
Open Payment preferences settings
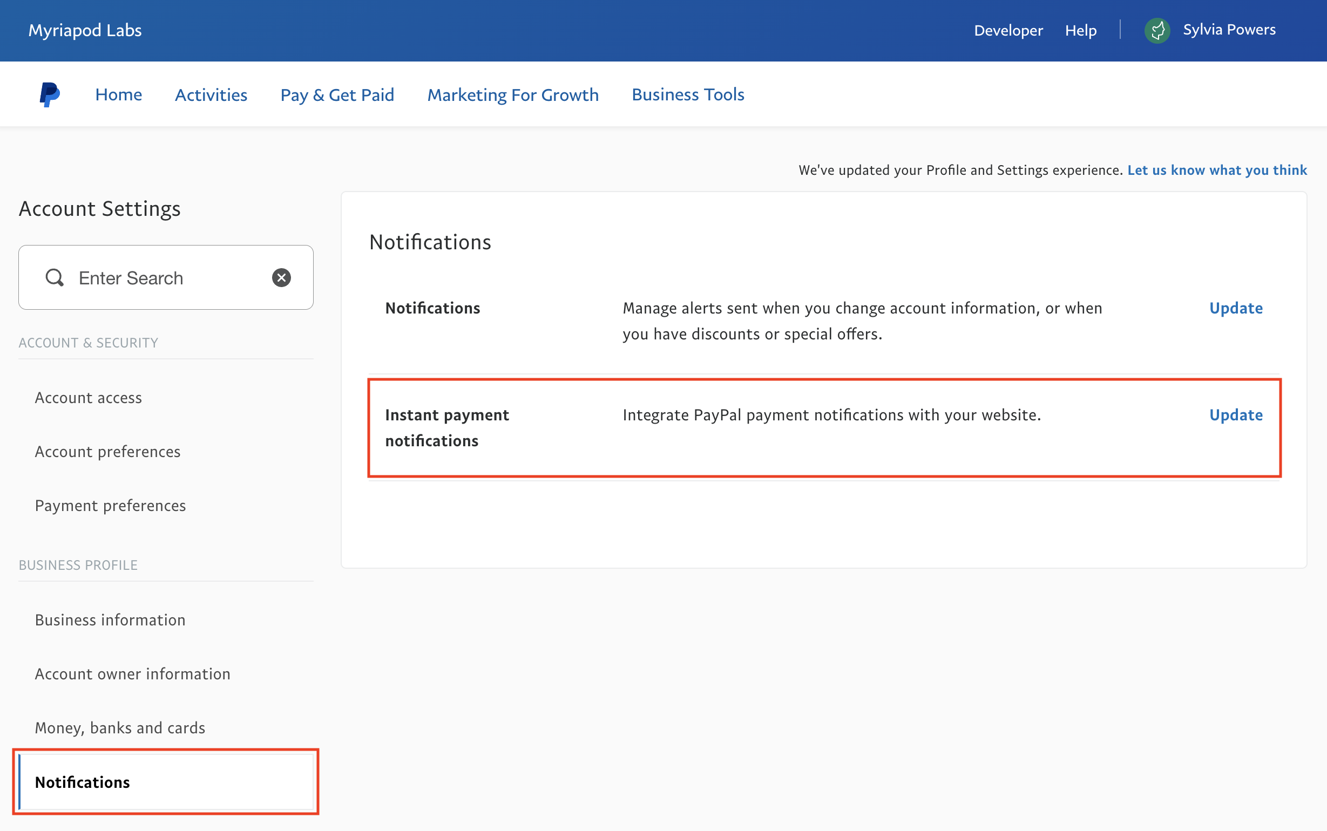point(111,505)
